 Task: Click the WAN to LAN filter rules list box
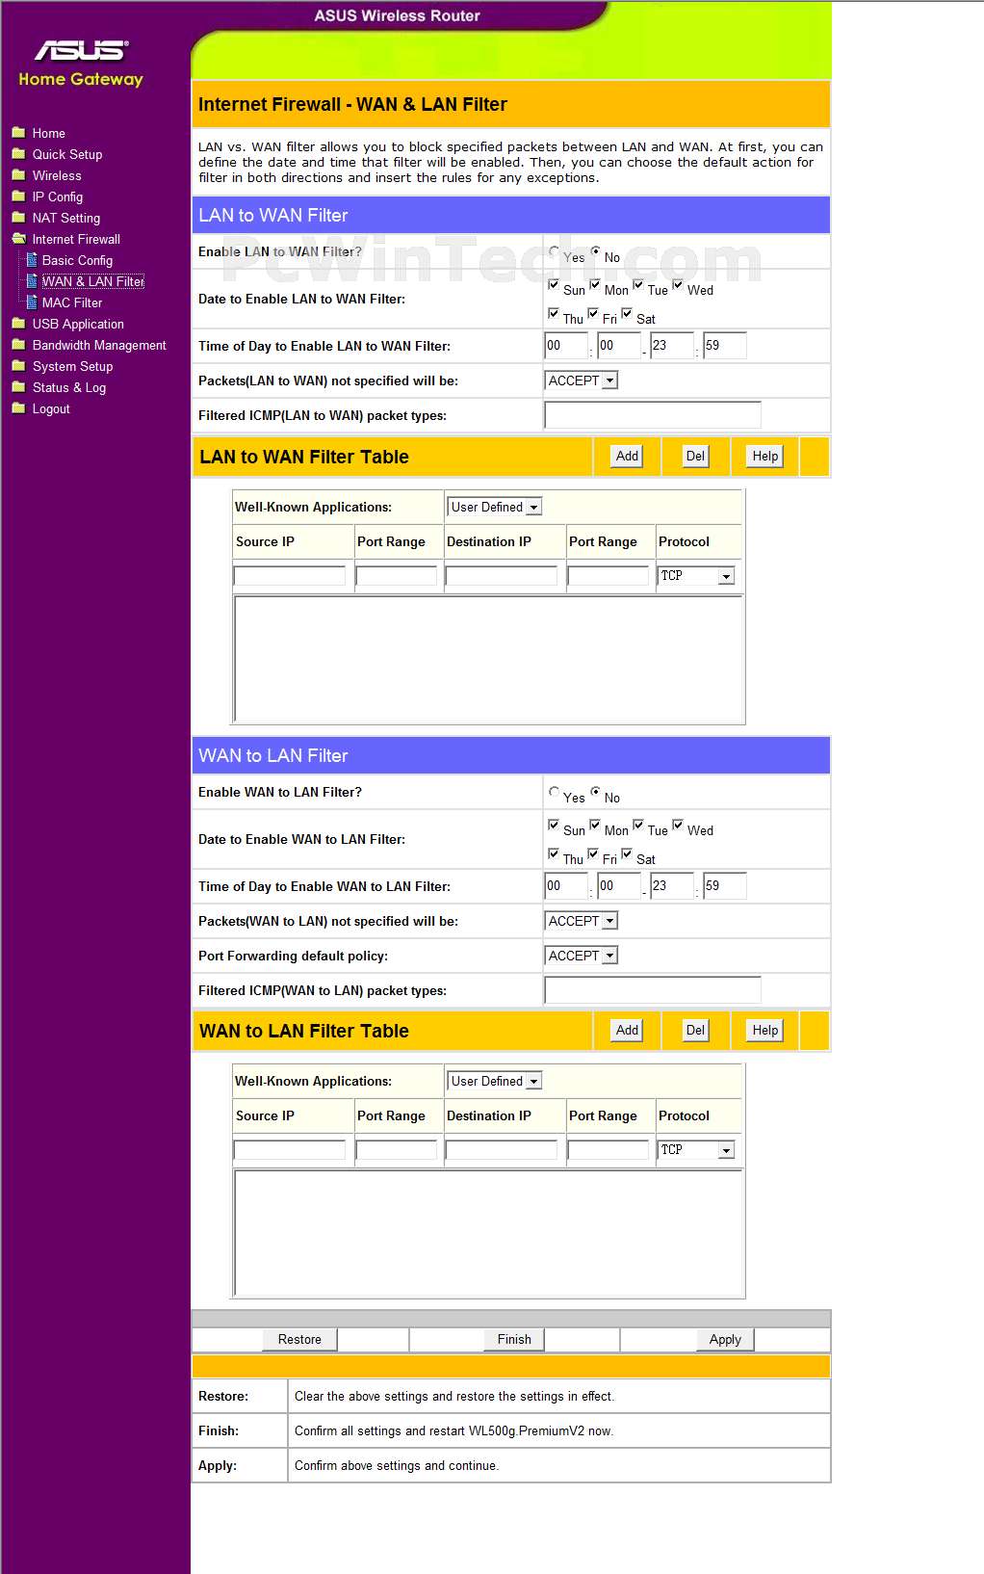[488, 1233]
